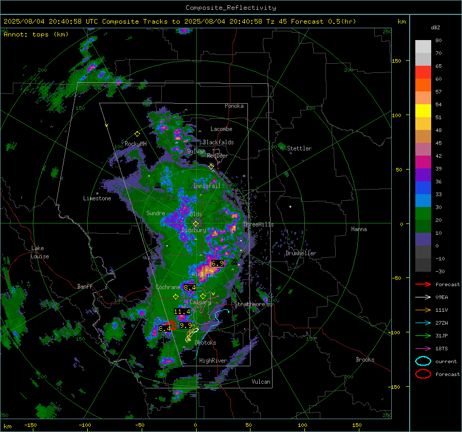The image size is (462, 432).
Task: Select the 11.4 storm top annotation
Action: point(182,312)
